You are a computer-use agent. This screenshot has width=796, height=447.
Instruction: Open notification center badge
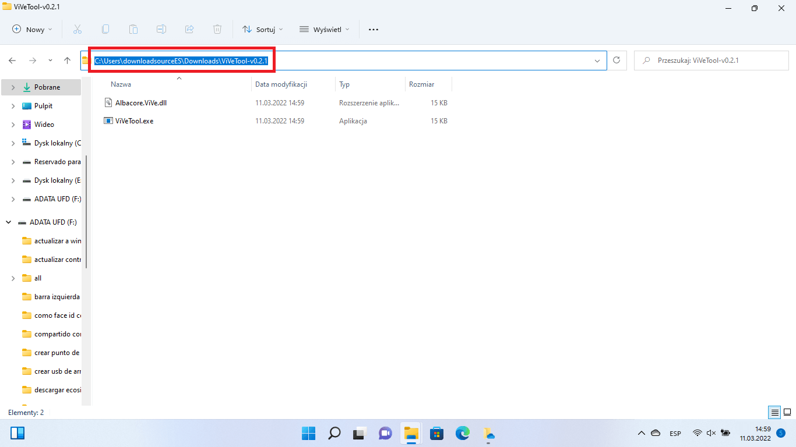(781, 433)
